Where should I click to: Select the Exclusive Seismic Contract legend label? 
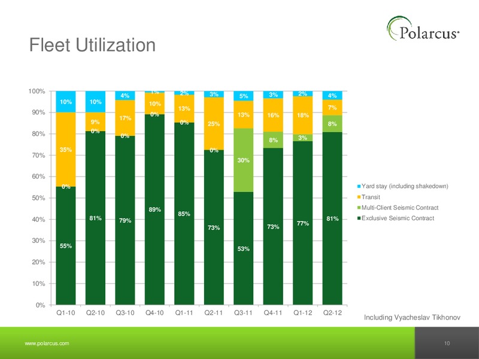coord(398,218)
